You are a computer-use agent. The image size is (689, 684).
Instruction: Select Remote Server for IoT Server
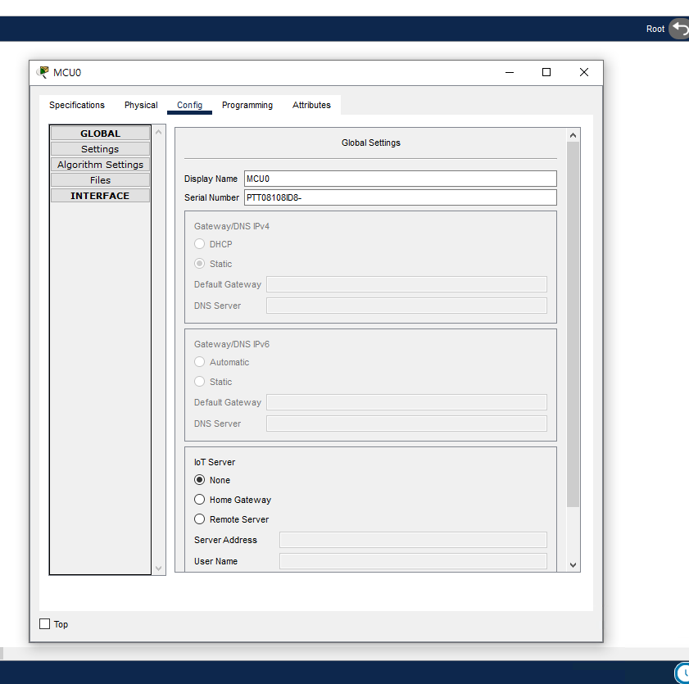200,519
